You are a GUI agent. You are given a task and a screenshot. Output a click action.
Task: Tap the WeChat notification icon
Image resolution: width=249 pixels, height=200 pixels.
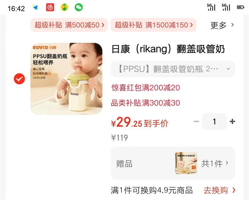[79, 7]
